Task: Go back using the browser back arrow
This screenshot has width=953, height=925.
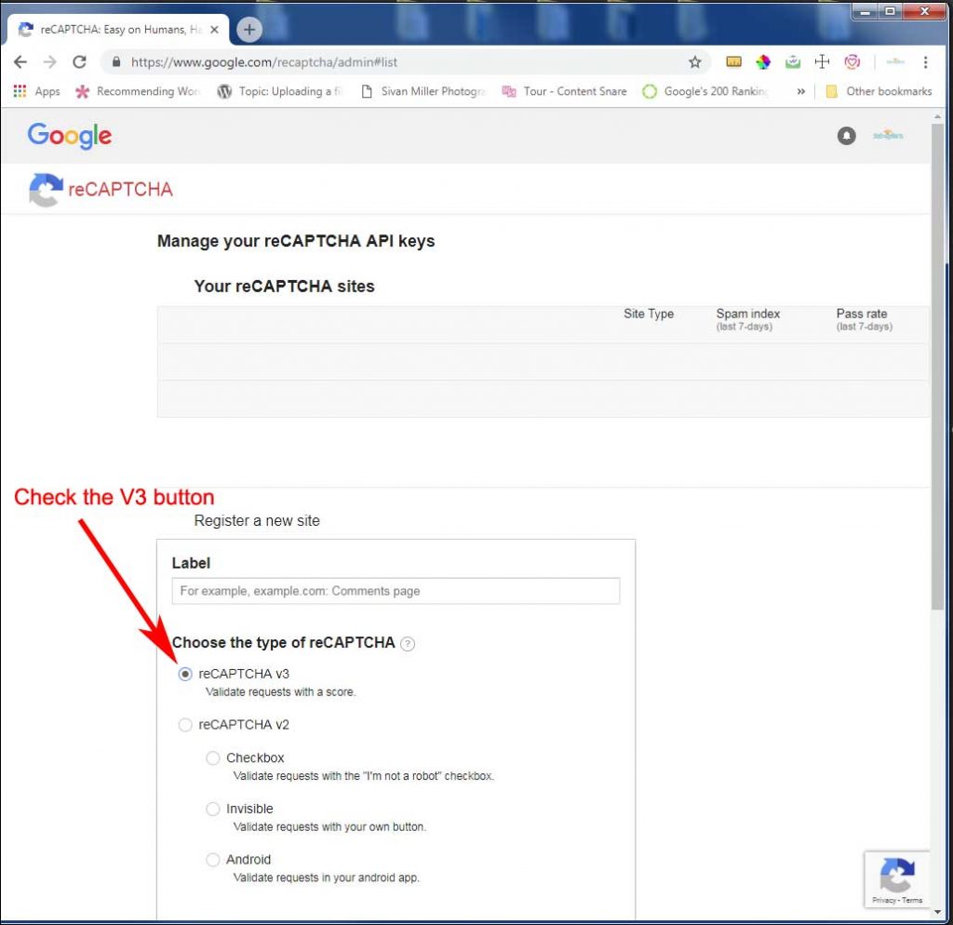Action: tap(20, 62)
